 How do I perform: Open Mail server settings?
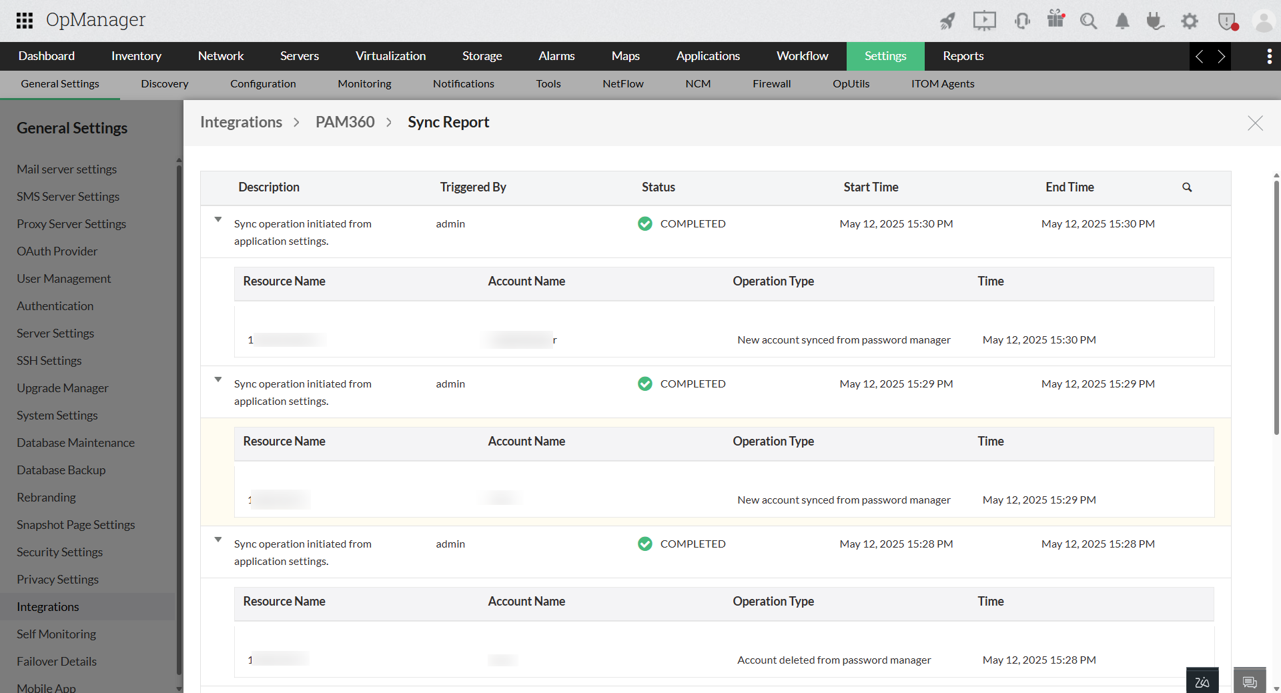pos(67,169)
